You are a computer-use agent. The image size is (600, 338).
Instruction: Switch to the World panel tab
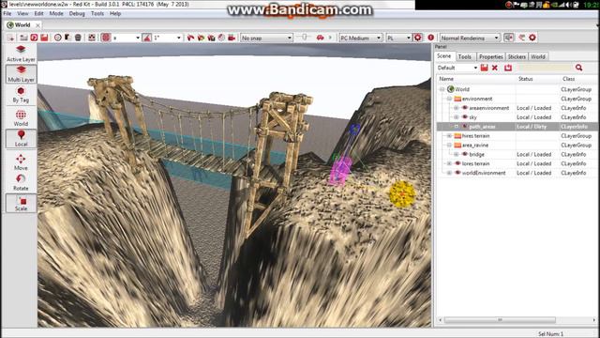pyautogui.click(x=538, y=56)
